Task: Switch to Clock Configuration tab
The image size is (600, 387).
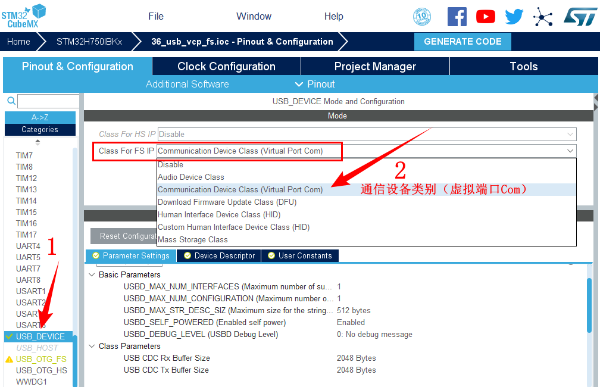Action: pyautogui.click(x=226, y=67)
